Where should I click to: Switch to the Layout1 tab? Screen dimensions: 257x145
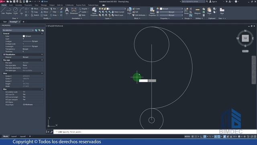point(14,137)
